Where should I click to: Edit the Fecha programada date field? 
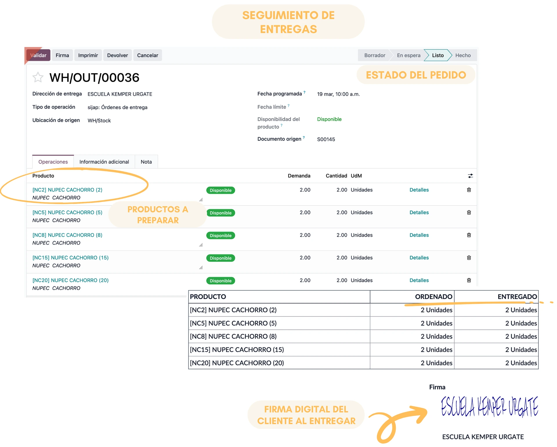[338, 94]
